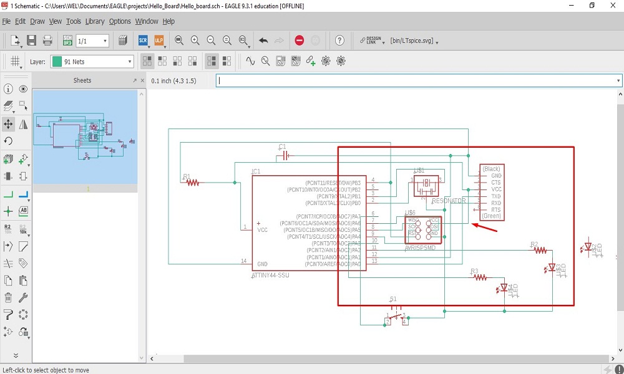Click the Undo arrow icon
Viewport: 624px width, 374px height.
click(x=263, y=41)
